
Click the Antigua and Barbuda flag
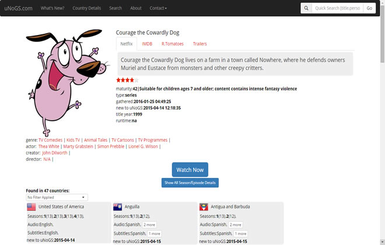click(x=204, y=207)
